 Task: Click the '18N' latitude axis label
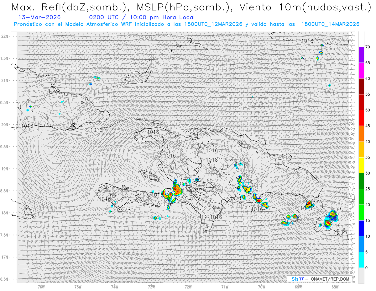tap(5, 213)
